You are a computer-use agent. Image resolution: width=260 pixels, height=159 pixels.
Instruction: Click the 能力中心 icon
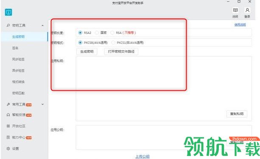point(8,137)
